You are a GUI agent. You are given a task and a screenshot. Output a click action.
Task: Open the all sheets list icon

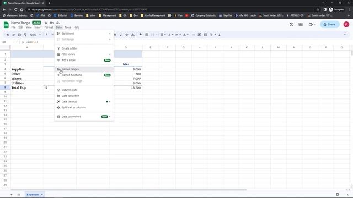(x=19, y=195)
